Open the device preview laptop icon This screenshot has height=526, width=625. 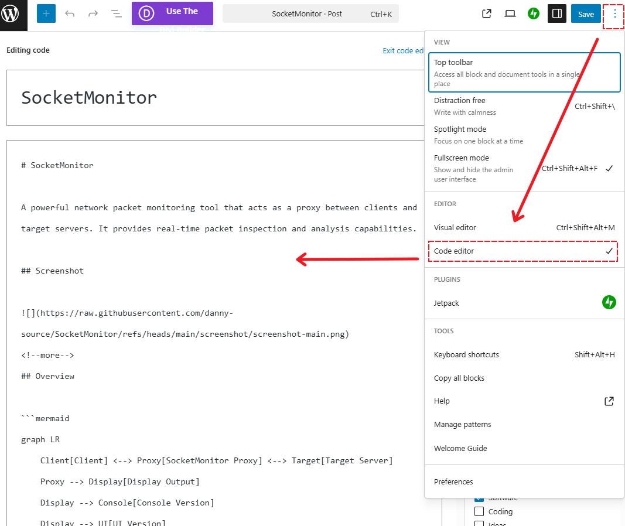point(510,14)
